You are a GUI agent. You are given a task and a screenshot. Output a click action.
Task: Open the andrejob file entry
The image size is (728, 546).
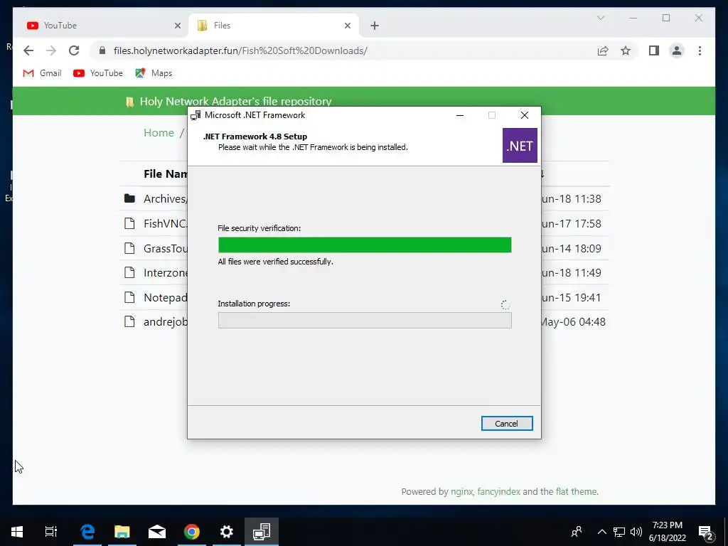click(x=165, y=322)
